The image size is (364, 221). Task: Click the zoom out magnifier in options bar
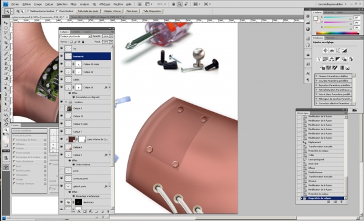click(22, 11)
